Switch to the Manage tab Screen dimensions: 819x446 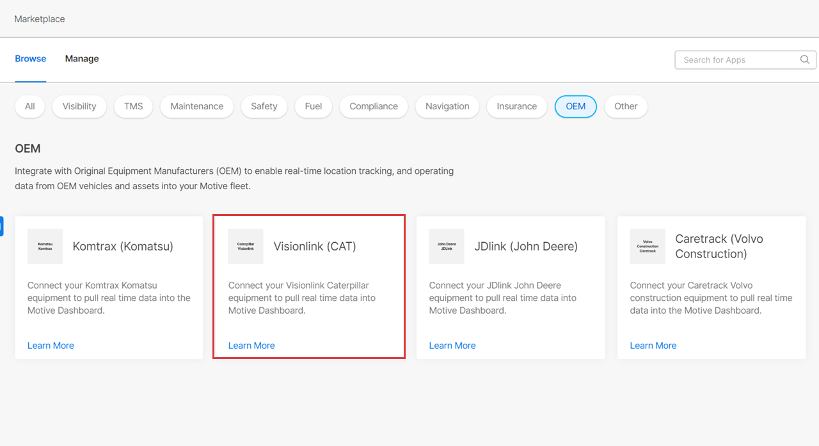tap(82, 59)
